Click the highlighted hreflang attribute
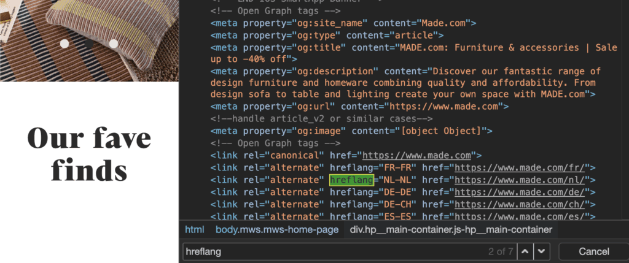Viewport: 629px width, 263px height. click(351, 180)
